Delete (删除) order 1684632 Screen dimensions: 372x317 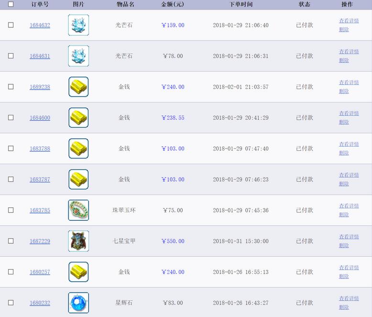click(344, 30)
